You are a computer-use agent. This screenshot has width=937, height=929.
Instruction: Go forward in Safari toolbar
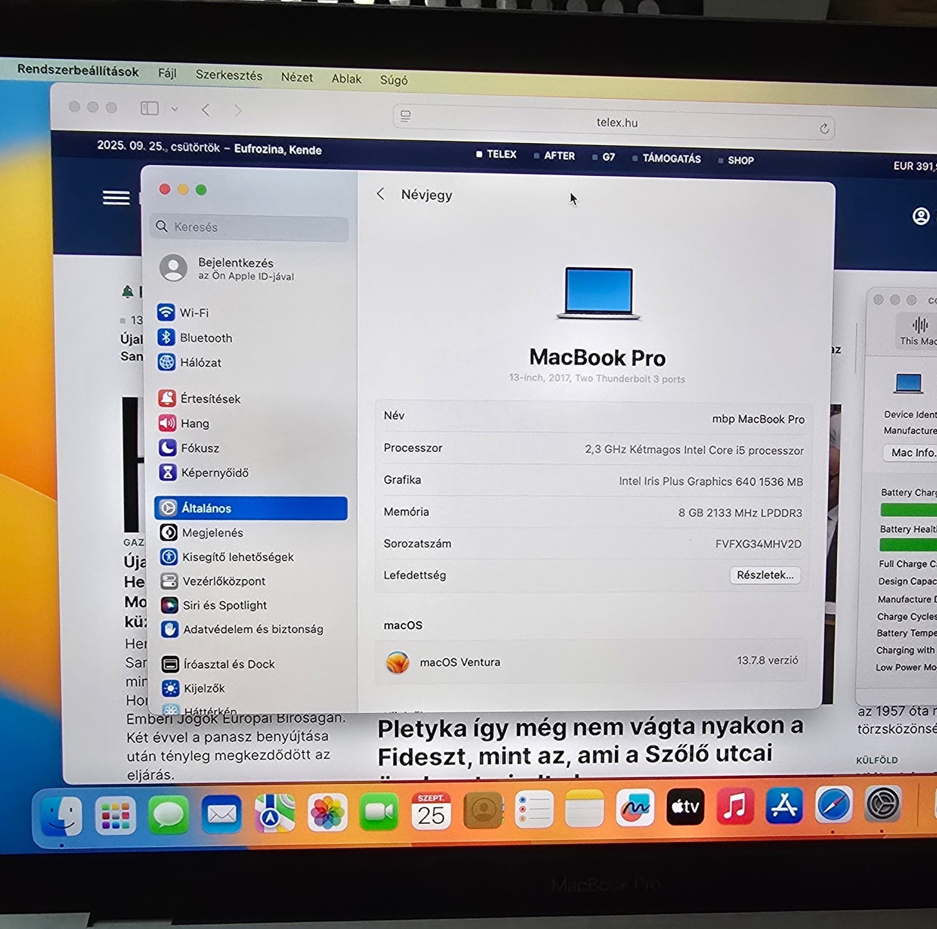(x=238, y=110)
